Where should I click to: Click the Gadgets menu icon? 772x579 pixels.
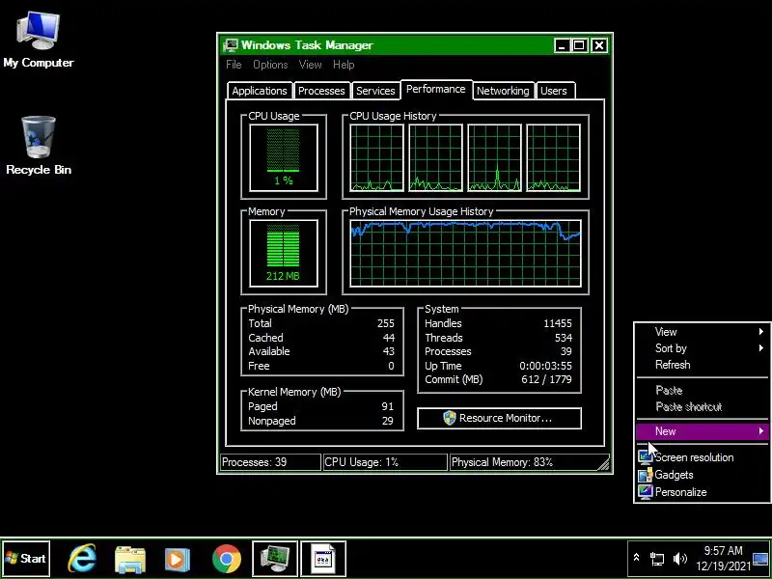coord(645,475)
